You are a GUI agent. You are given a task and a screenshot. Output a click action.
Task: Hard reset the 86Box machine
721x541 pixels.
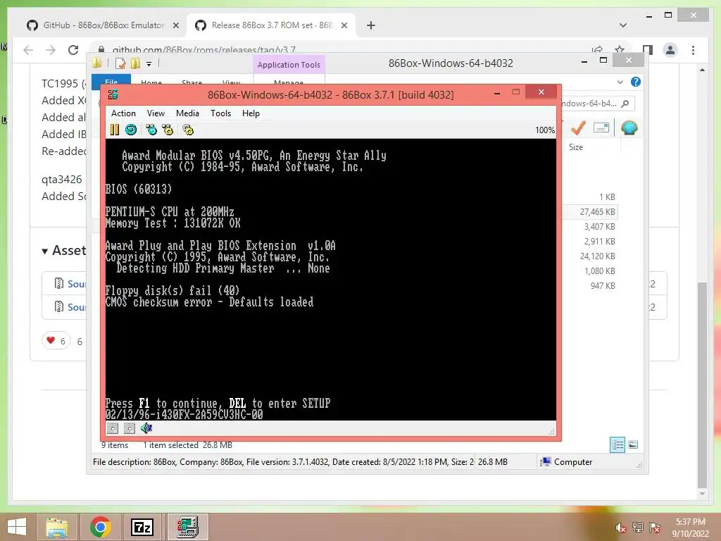[x=131, y=130]
